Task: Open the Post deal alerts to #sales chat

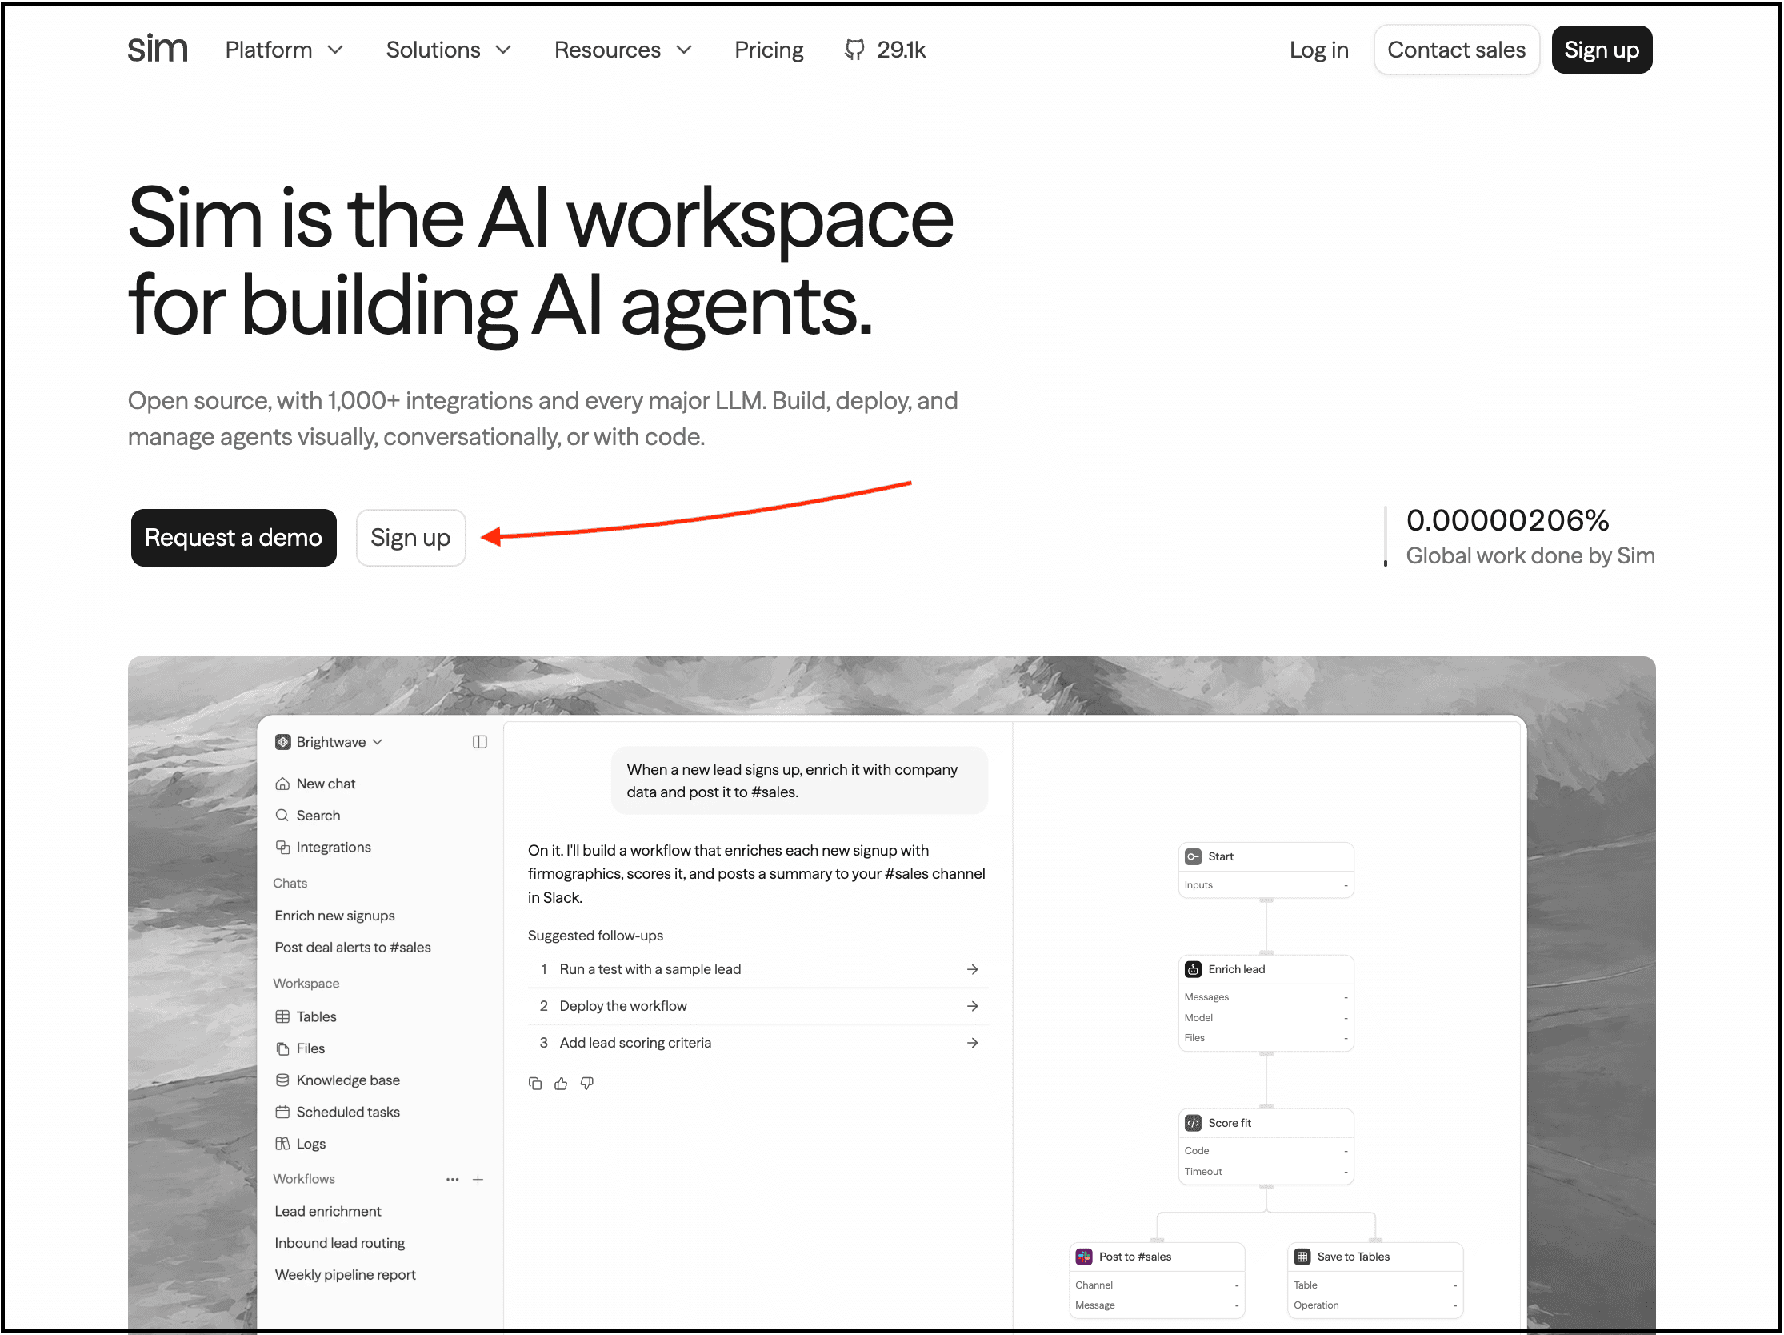Action: tap(353, 948)
